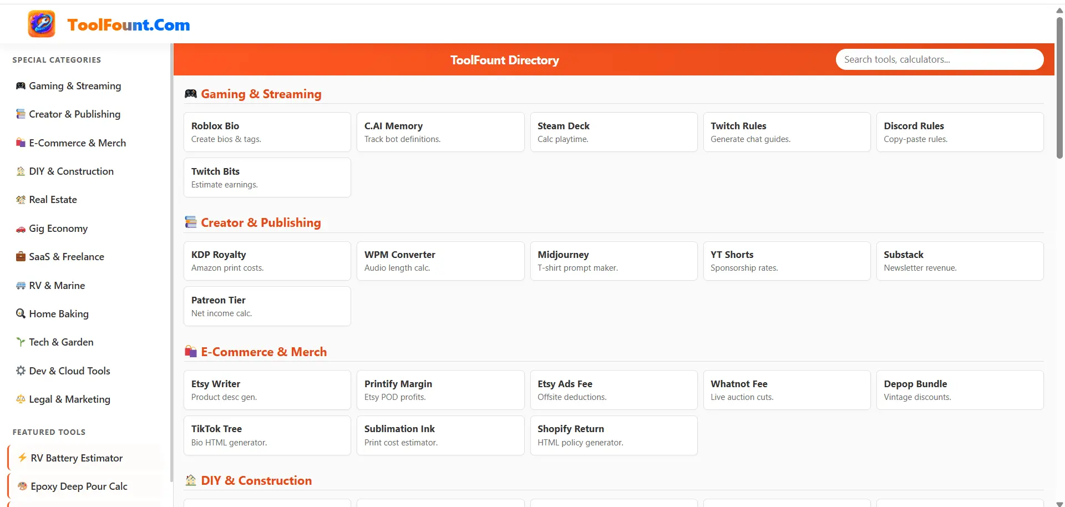This screenshot has height=507, width=1065.
Task: Click the Tech & Garden sprout icon
Action: [21, 342]
